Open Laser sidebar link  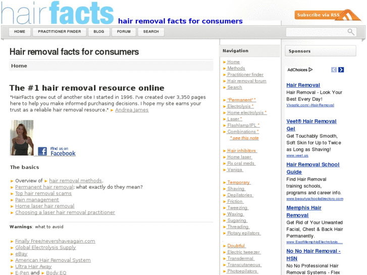234,119
